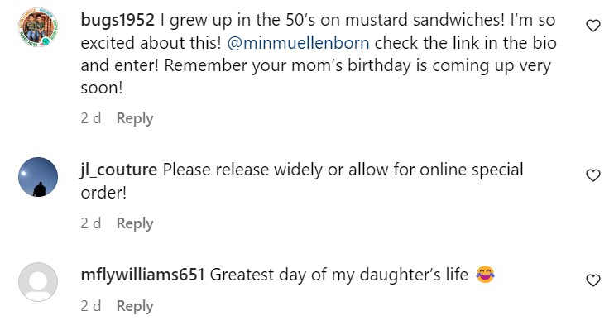The height and width of the screenshot is (335, 614).
Task: Click the "Greatest day of my daughter's life" text
Action: 339,275
